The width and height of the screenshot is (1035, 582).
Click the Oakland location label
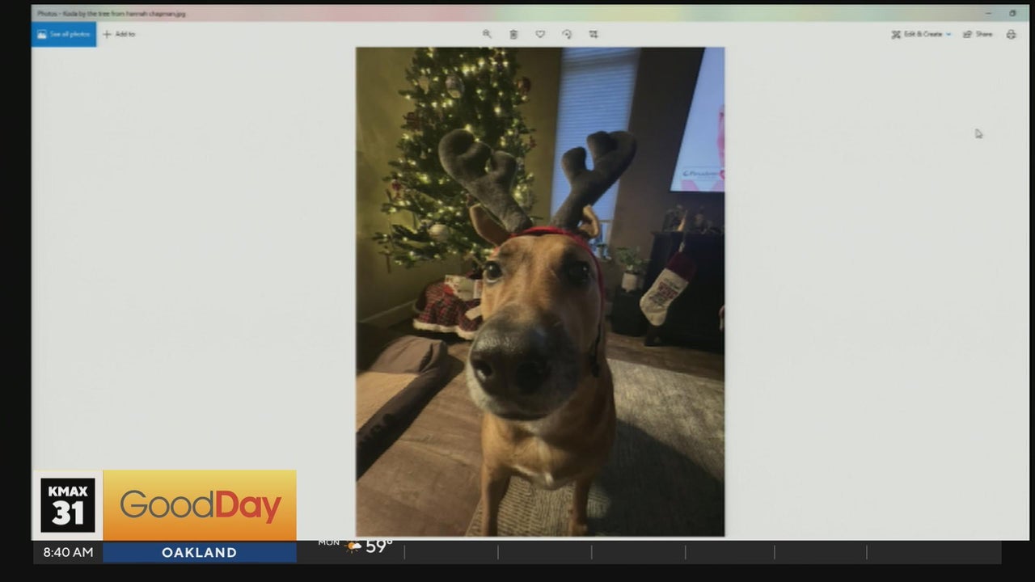pos(199,553)
